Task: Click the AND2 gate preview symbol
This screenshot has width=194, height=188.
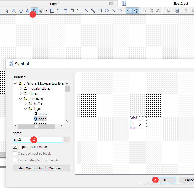Action: tap(138, 123)
